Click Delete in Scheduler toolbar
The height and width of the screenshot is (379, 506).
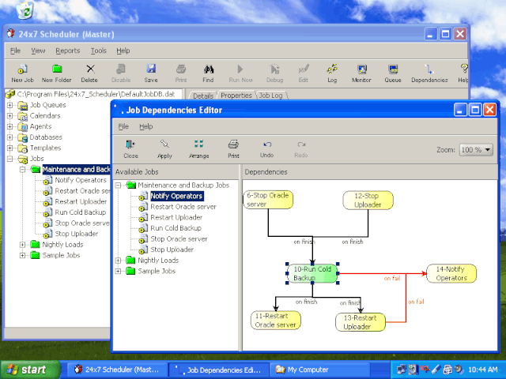pyautogui.click(x=89, y=73)
